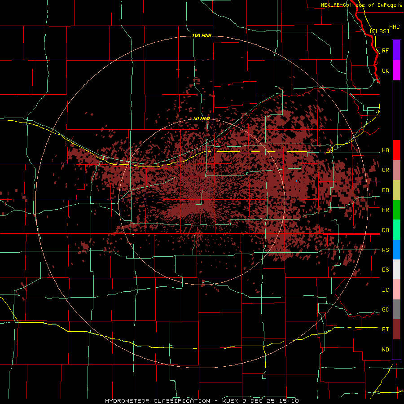This screenshot has width=404, height=404.
Task: Click the 'NEXLAB-College of DuPage' credit text
Action: [358, 5]
